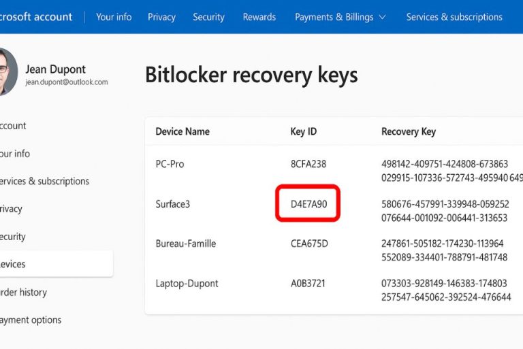
Task: Open Services & subscriptions in top navigation
Action: [x=454, y=17]
